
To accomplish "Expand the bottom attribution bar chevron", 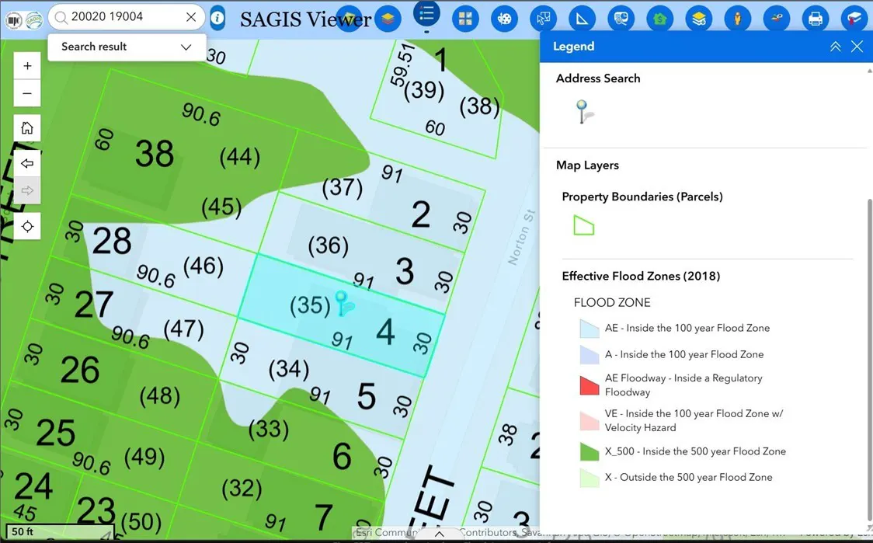I will click(x=439, y=534).
